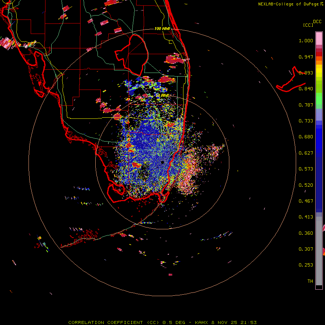The width and height of the screenshot is (325, 325).
Task: Select the 0.840 value on the color scale
Action: [306, 89]
